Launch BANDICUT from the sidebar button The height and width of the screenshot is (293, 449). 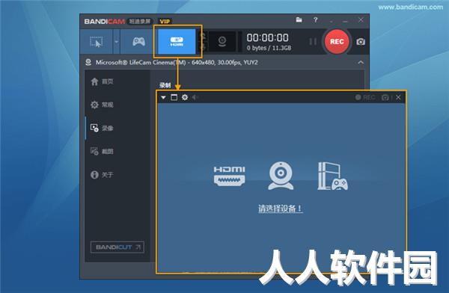point(117,247)
